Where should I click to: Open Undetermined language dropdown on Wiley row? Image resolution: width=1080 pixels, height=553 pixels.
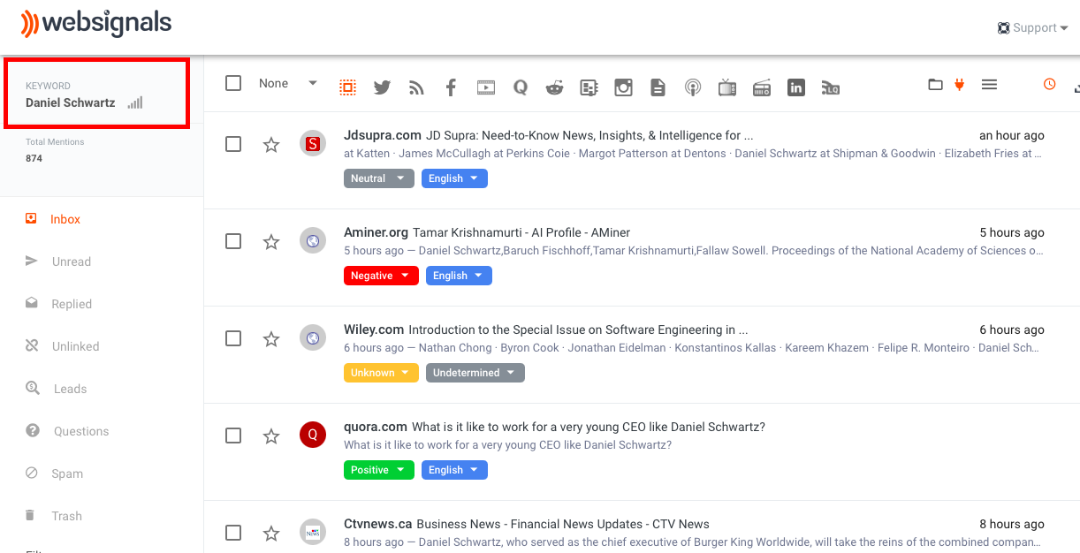pyautogui.click(x=475, y=373)
